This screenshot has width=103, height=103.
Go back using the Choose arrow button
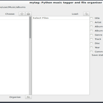pyautogui.click(x=22, y=14)
